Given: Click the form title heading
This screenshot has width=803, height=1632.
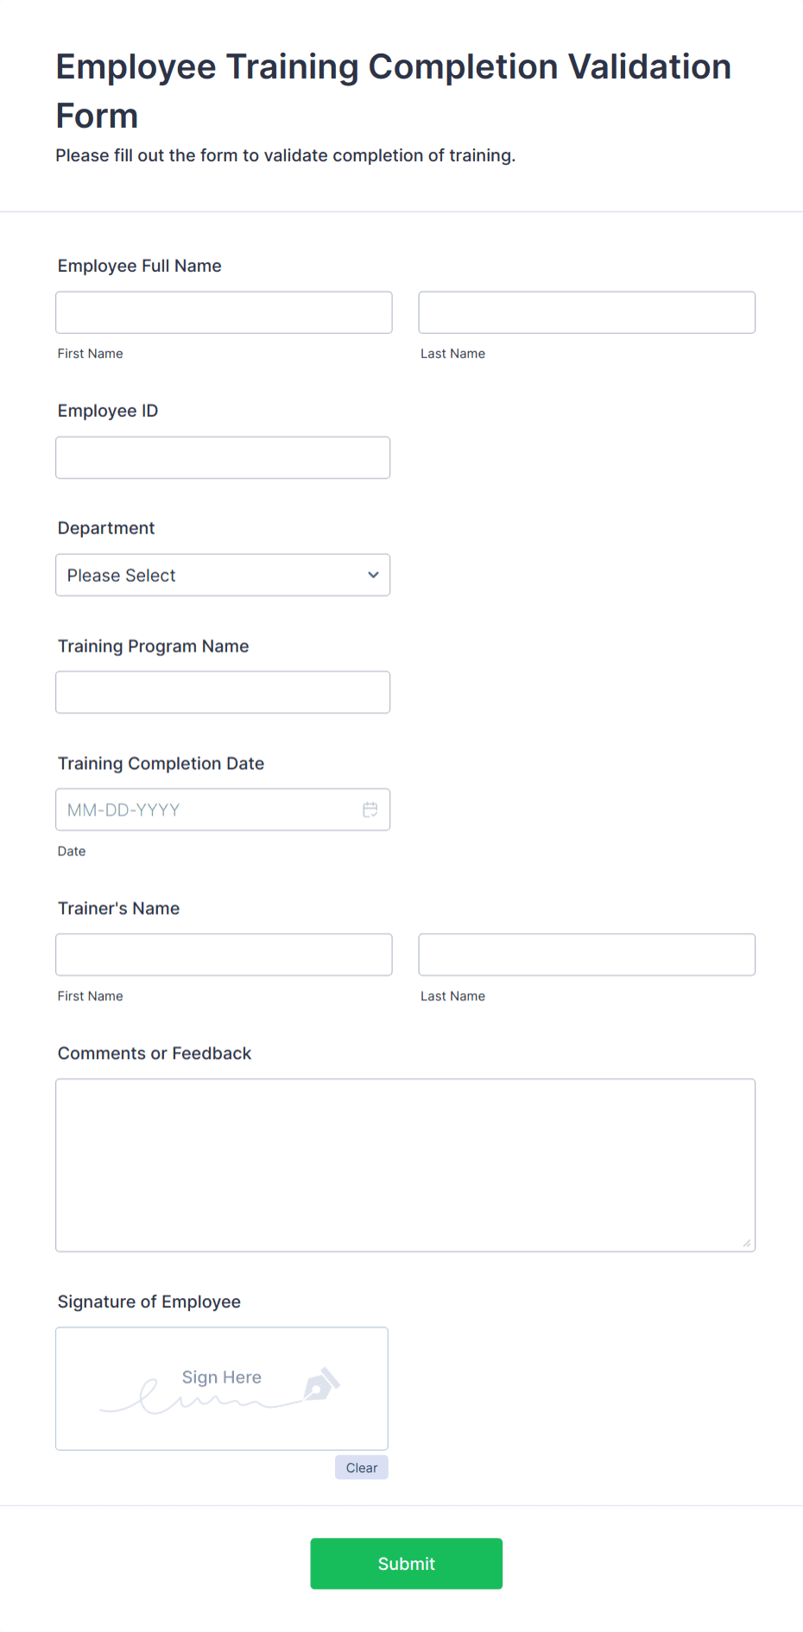Looking at the screenshot, I should tap(393, 90).
